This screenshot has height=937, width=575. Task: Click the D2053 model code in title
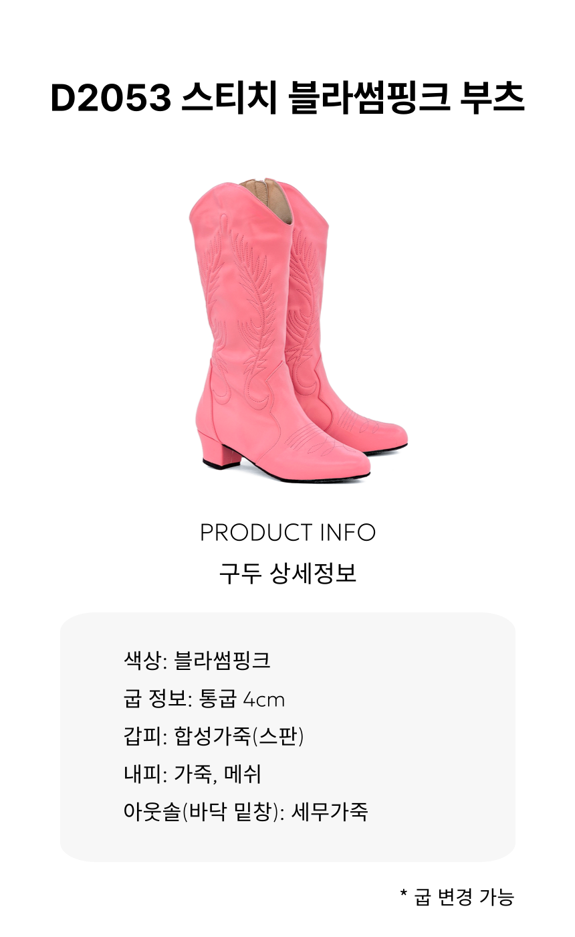tap(110, 99)
